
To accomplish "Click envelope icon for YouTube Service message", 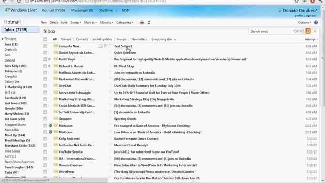I will (55, 151).
